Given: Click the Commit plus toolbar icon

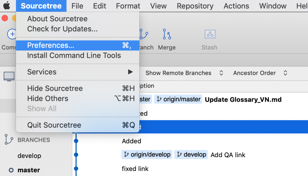Looking at the screenshot, I should (x=12, y=34).
